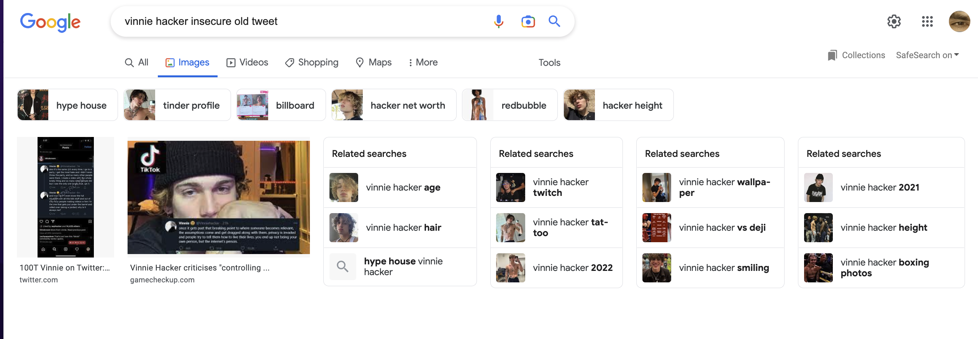Click the voice search microphone icon
Screen dimensions: 978x339
pyautogui.click(x=498, y=21)
